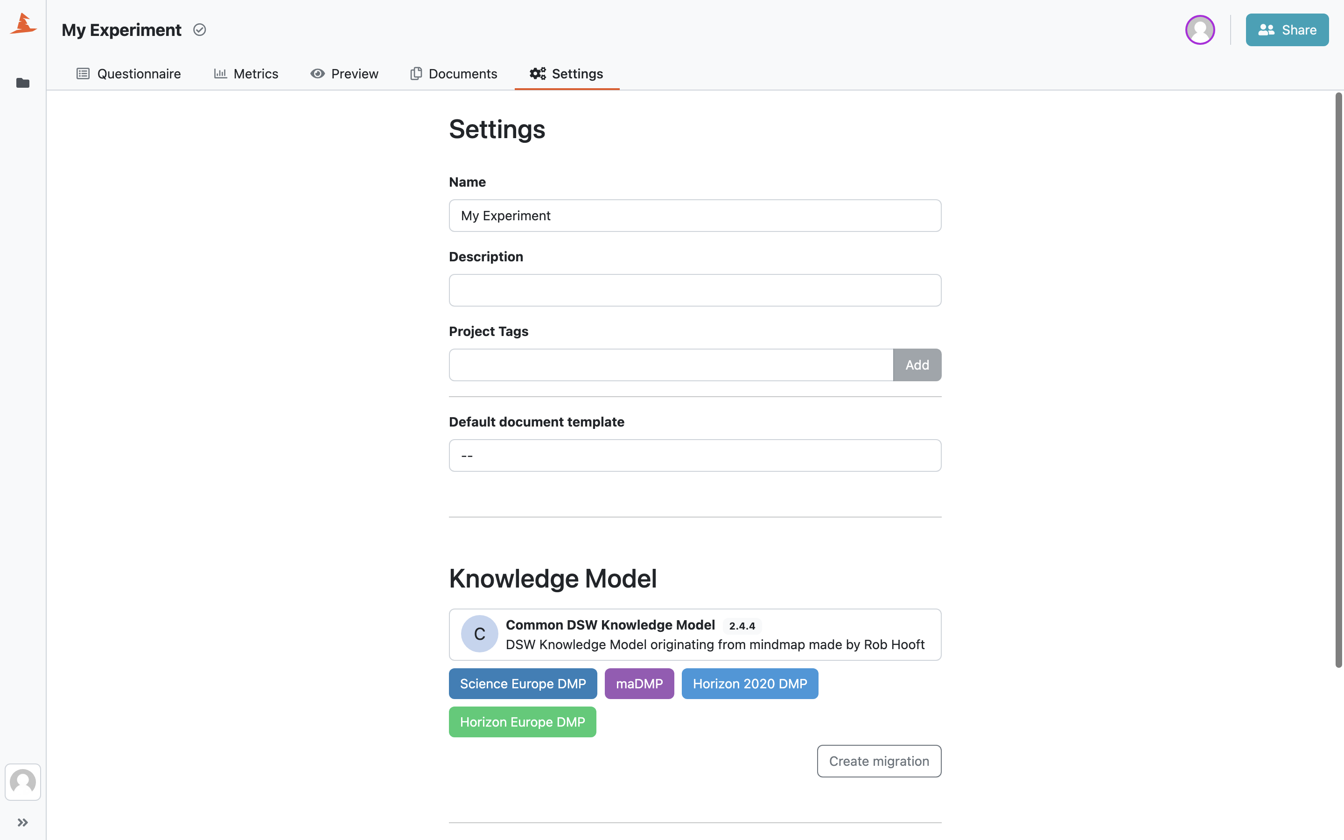Screen dimensions: 1344x840
Task: Click the page vertical scrollbar
Action: (1338, 380)
